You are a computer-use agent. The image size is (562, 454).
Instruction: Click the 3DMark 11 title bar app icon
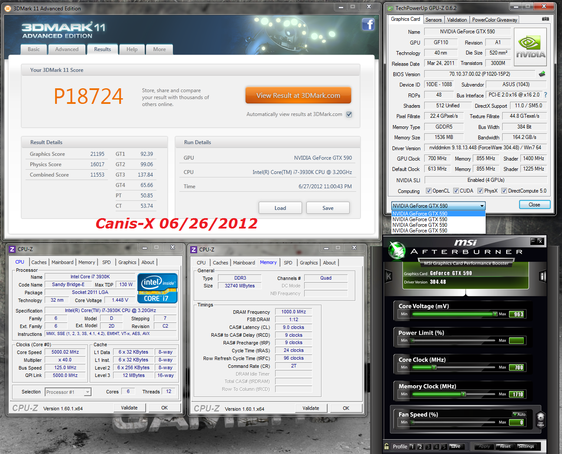point(7,8)
